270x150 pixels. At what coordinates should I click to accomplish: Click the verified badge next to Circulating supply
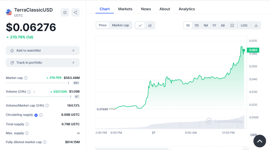[x=36, y=115]
